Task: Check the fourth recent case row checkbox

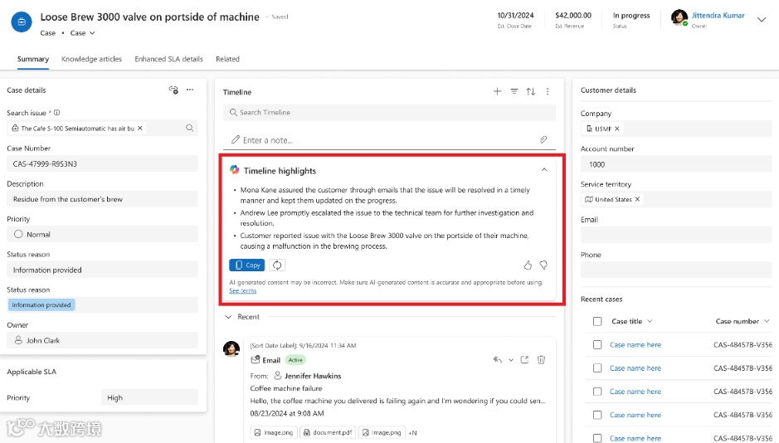Action: (x=597, y=415)
